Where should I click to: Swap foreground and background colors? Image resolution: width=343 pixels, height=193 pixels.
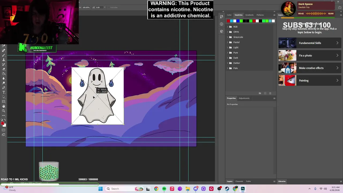5,120
